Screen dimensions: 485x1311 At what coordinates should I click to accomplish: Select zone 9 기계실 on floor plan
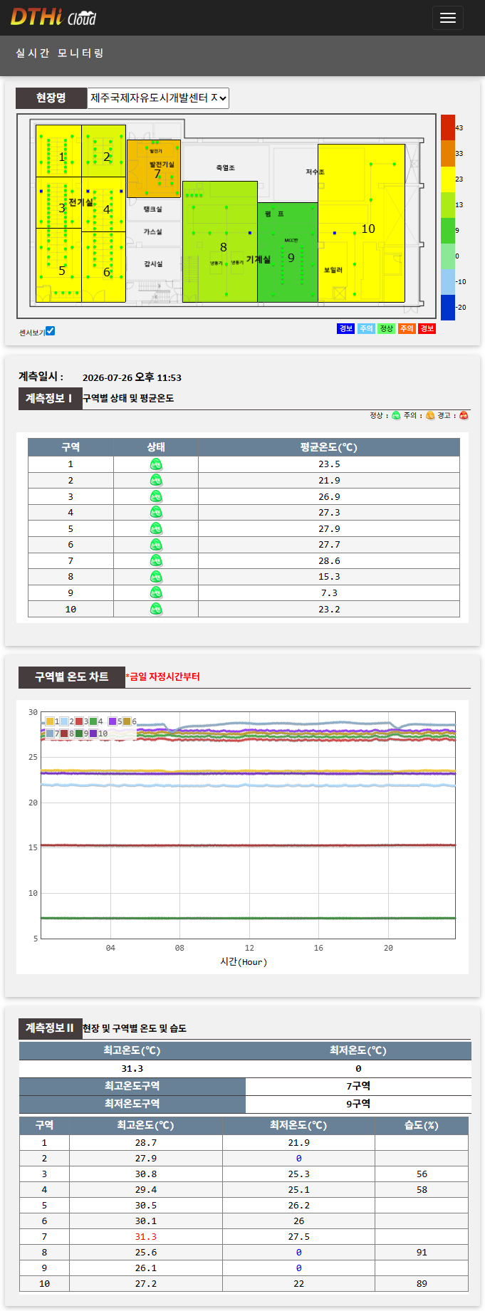coord(288,252)
